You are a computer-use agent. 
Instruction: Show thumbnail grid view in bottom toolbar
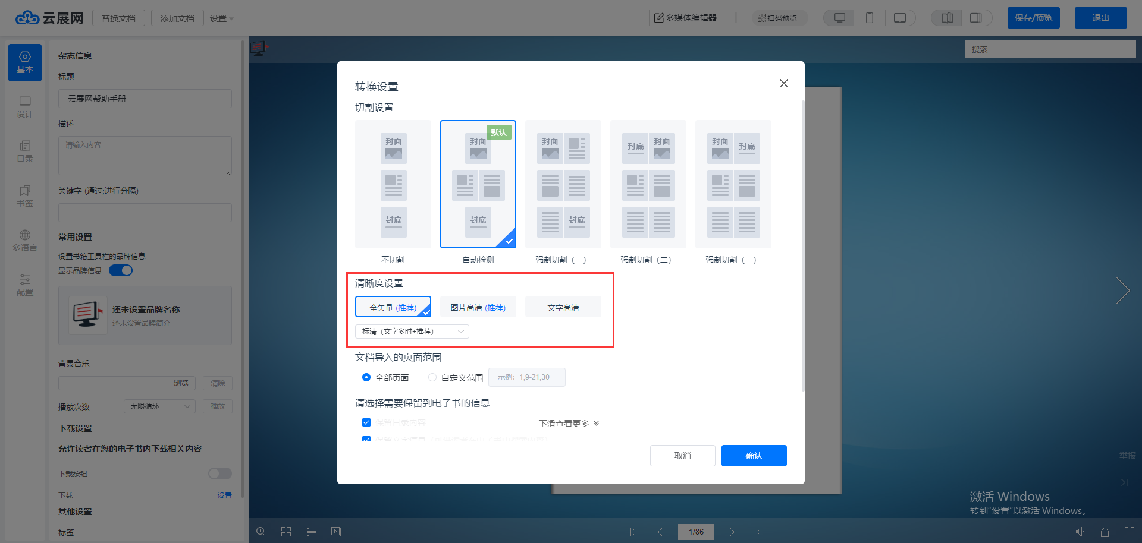coord(286,532)
